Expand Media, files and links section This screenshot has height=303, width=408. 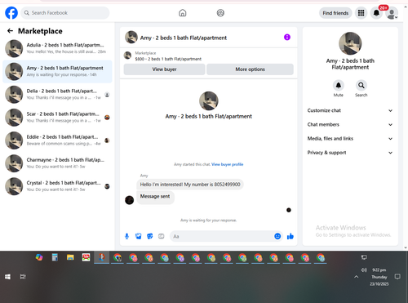(350, 139)
